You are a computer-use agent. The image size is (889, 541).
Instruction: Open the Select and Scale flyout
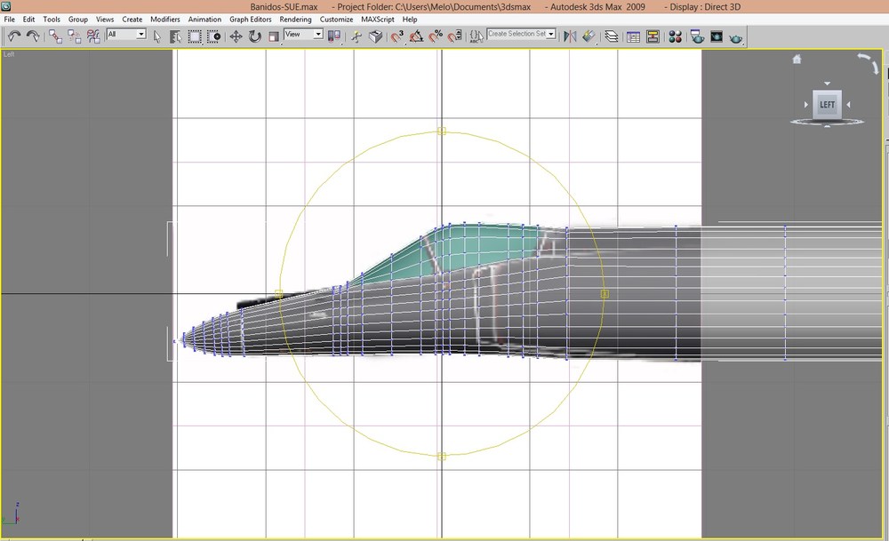pos(274,36)
